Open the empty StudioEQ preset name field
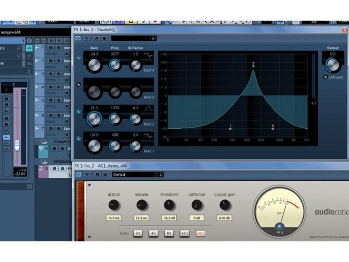The width and height of the screenshot is (349, 262). pos(131,38)
